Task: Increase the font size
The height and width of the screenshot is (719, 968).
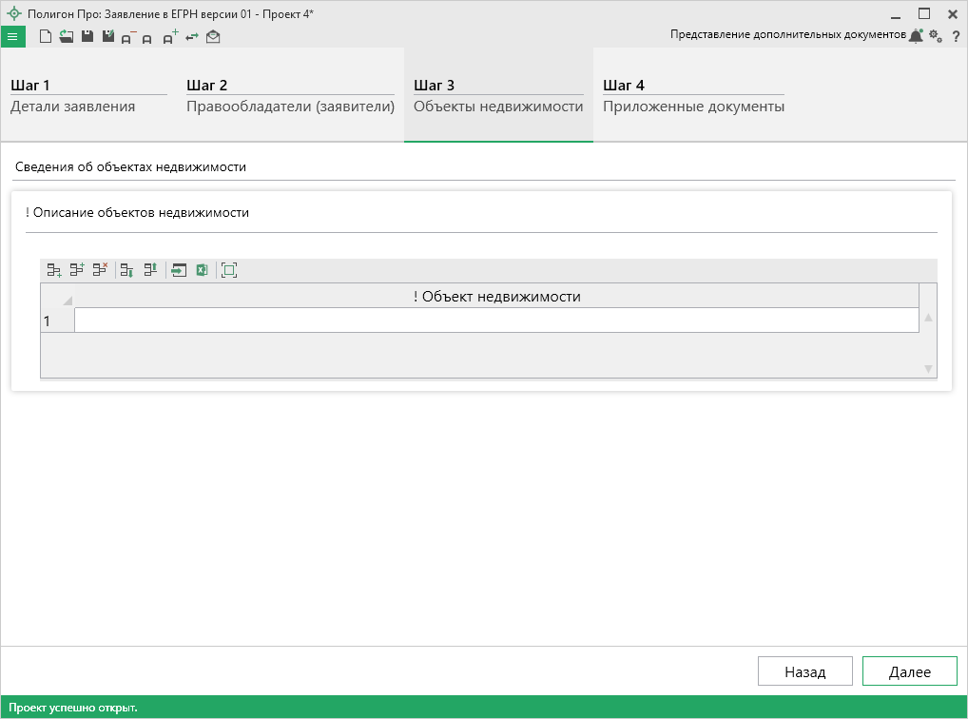Action: (170, 38)
